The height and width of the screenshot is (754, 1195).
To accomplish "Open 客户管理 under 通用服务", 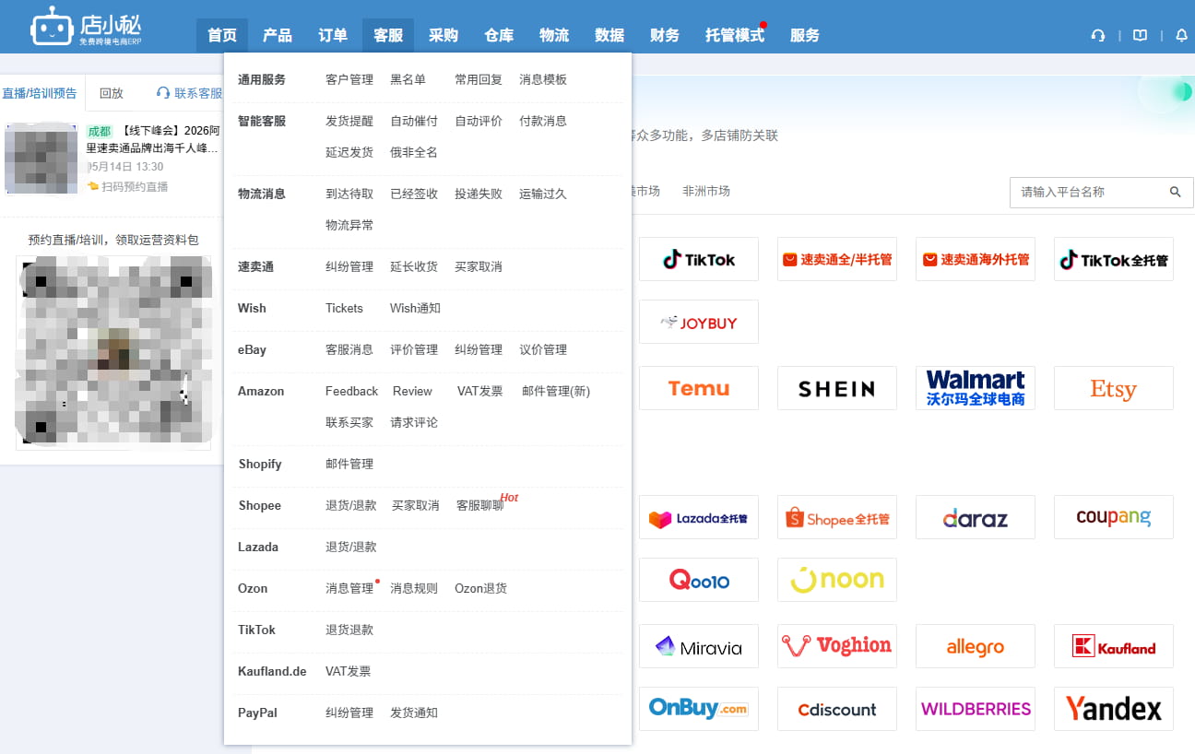I will pos(349,79).
